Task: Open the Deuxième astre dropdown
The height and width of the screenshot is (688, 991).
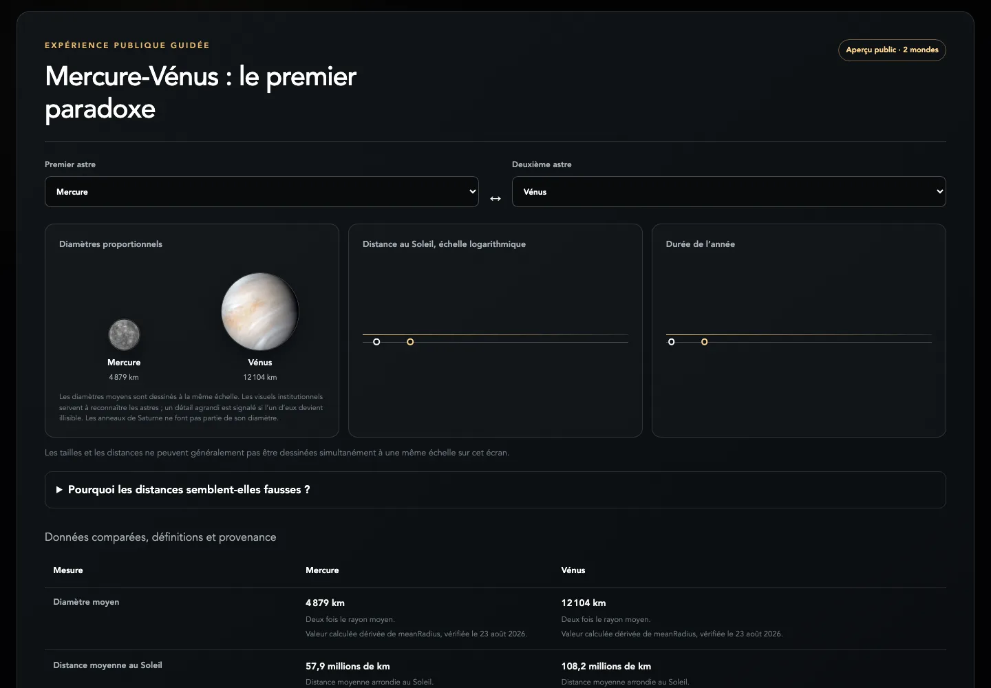Action: (729, 192)
